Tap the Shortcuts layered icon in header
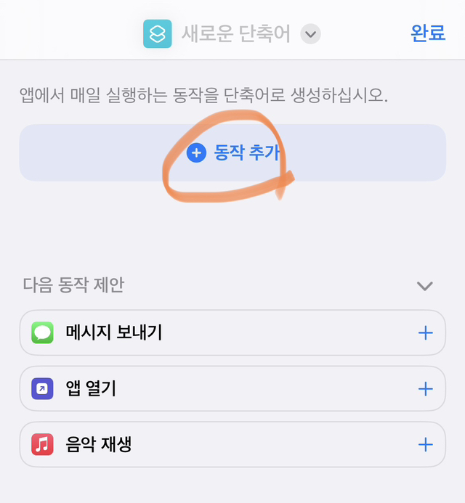Viewport: 465px width, 503px height. pos(158,33)
